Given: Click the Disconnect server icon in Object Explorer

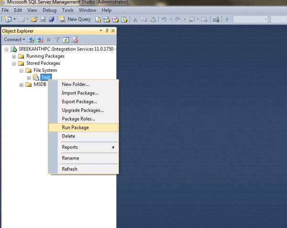Looking at the screenshot, I should (40, 39).
